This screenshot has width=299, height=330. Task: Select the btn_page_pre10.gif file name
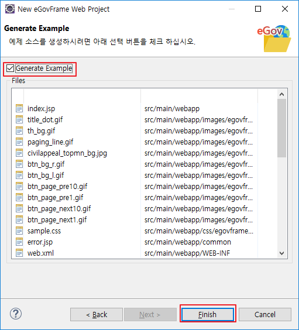point(57,187)
